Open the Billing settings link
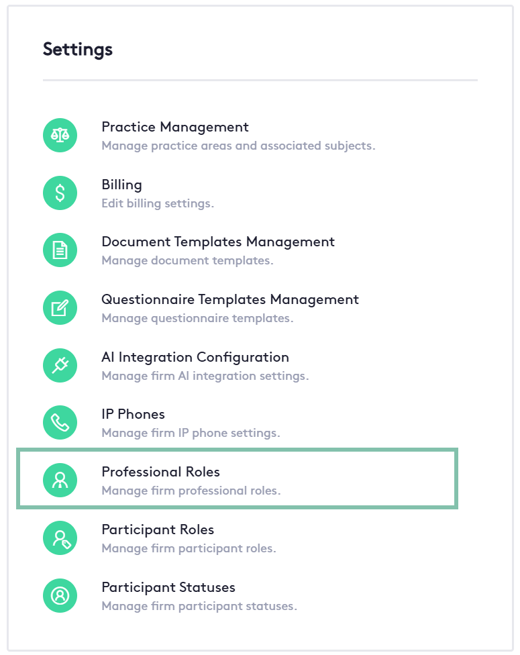The image size is (520, 655). tap(121, 185)
